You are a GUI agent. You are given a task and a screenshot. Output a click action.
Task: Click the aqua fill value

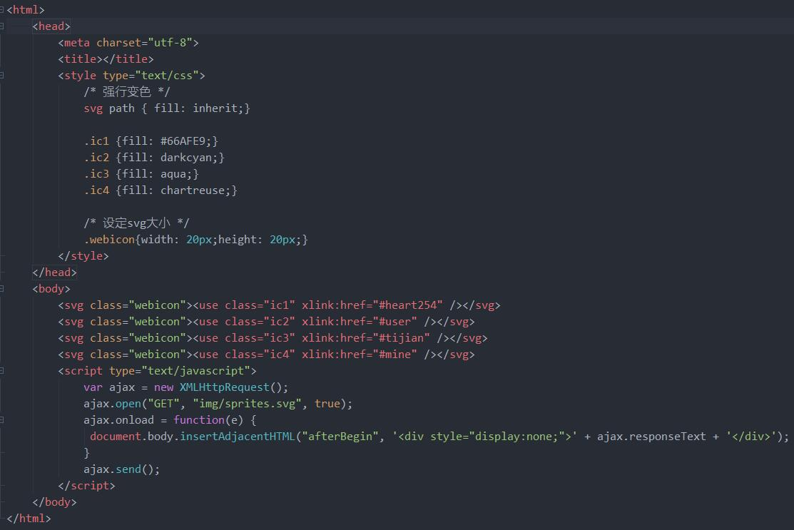click(173, 174)
